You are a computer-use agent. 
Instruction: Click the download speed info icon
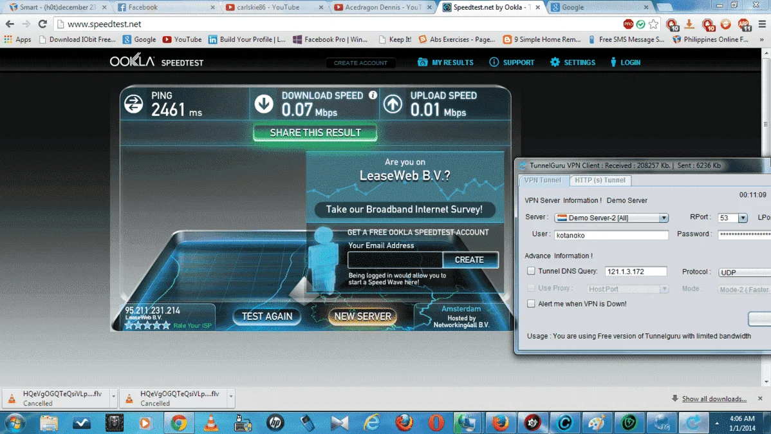pos(373,95)
